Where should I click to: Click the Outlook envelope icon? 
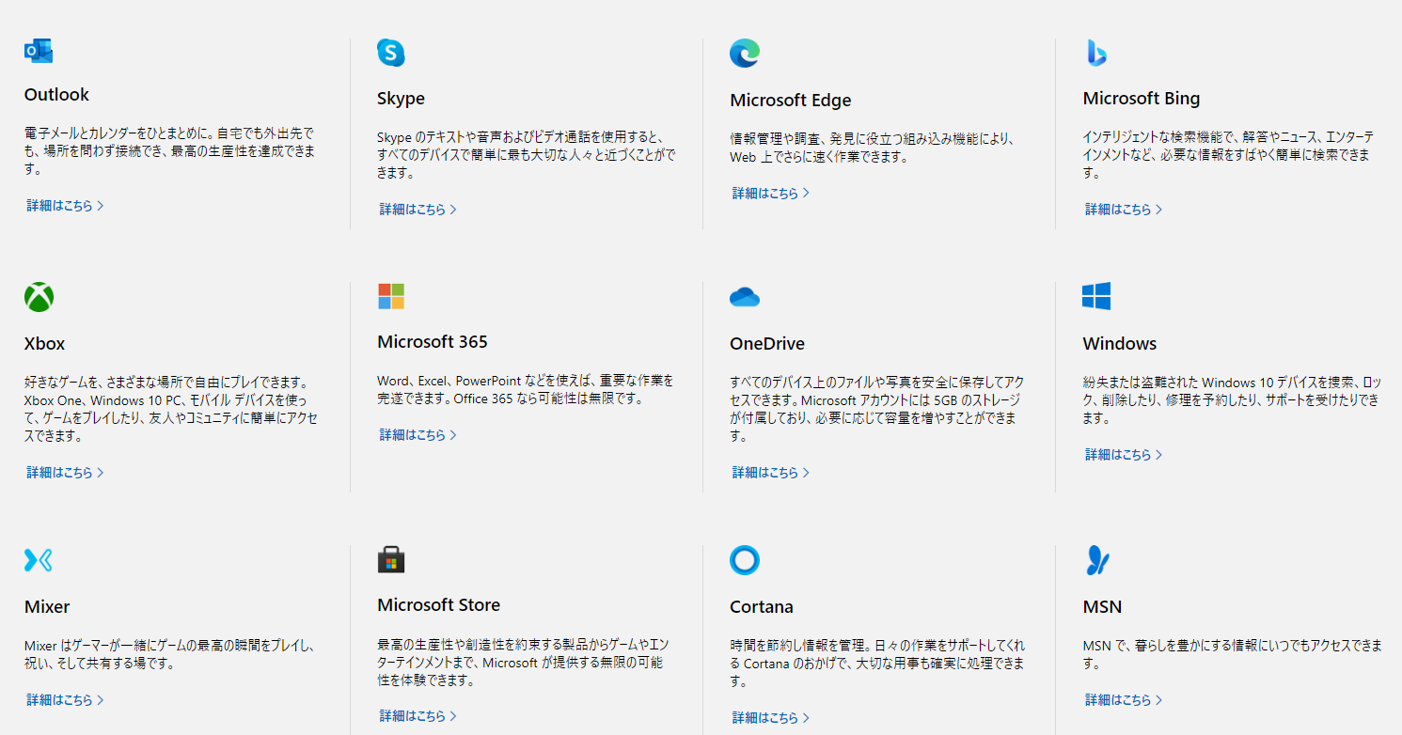(39, 51)
